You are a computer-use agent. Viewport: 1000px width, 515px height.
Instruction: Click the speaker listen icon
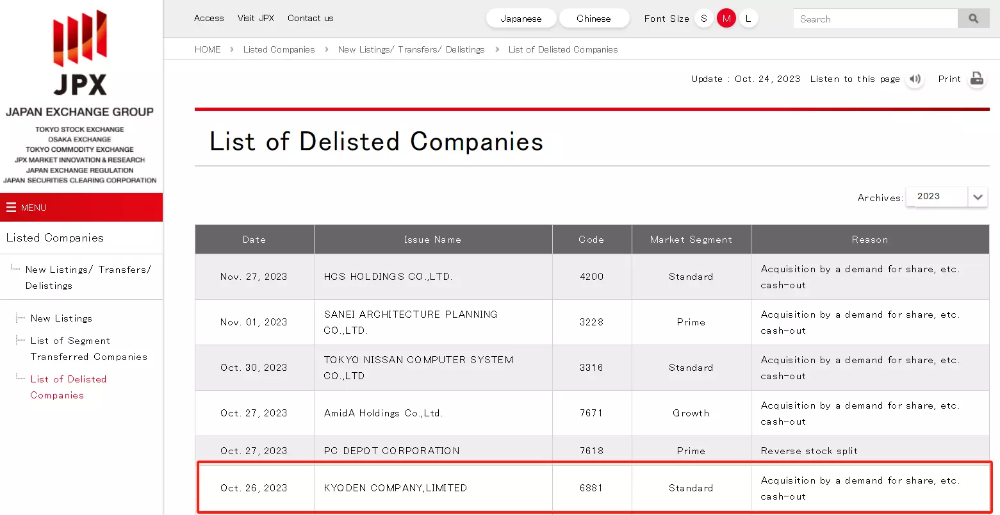915,79
